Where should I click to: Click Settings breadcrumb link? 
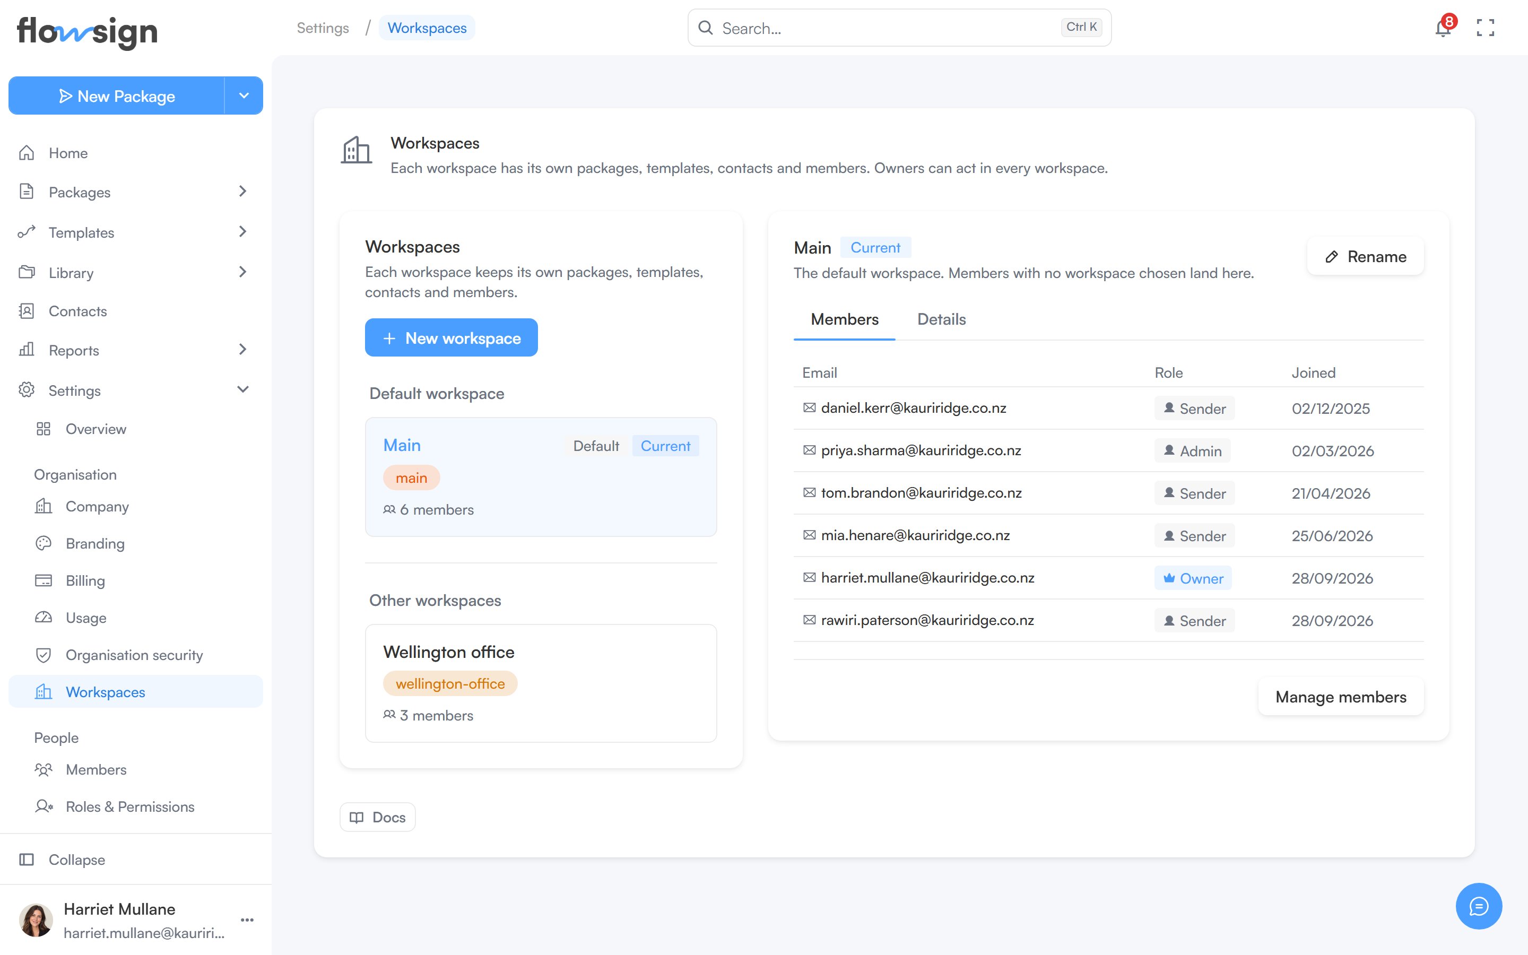[323, 28]
